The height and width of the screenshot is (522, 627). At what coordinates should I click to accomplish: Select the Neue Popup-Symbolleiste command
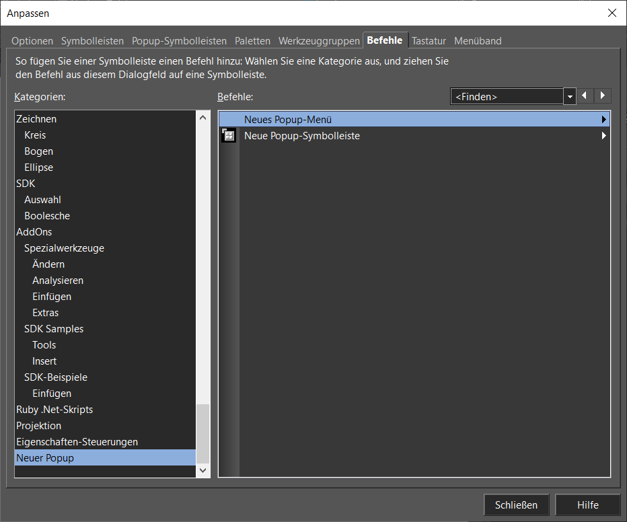[x=414, y=135]
